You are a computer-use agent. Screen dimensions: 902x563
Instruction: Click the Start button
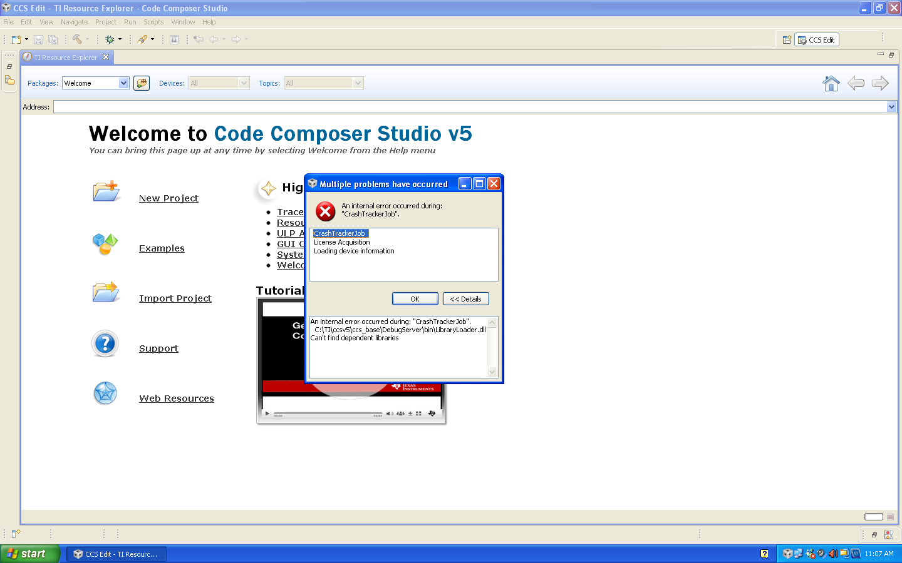(30, 554)
